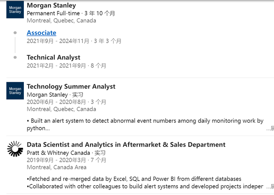Click the Morgan Stanley logo beside Technology Summer Analyst
The width and height of the screenshot is (274, 195).
pos(15,91)
